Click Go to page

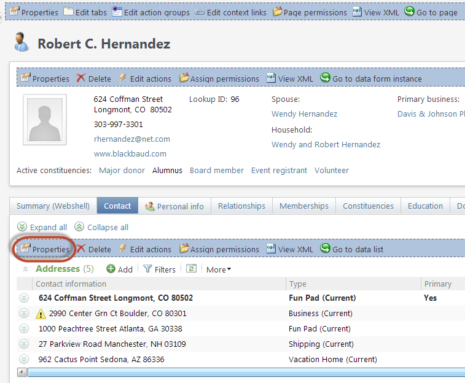[431, 12]
